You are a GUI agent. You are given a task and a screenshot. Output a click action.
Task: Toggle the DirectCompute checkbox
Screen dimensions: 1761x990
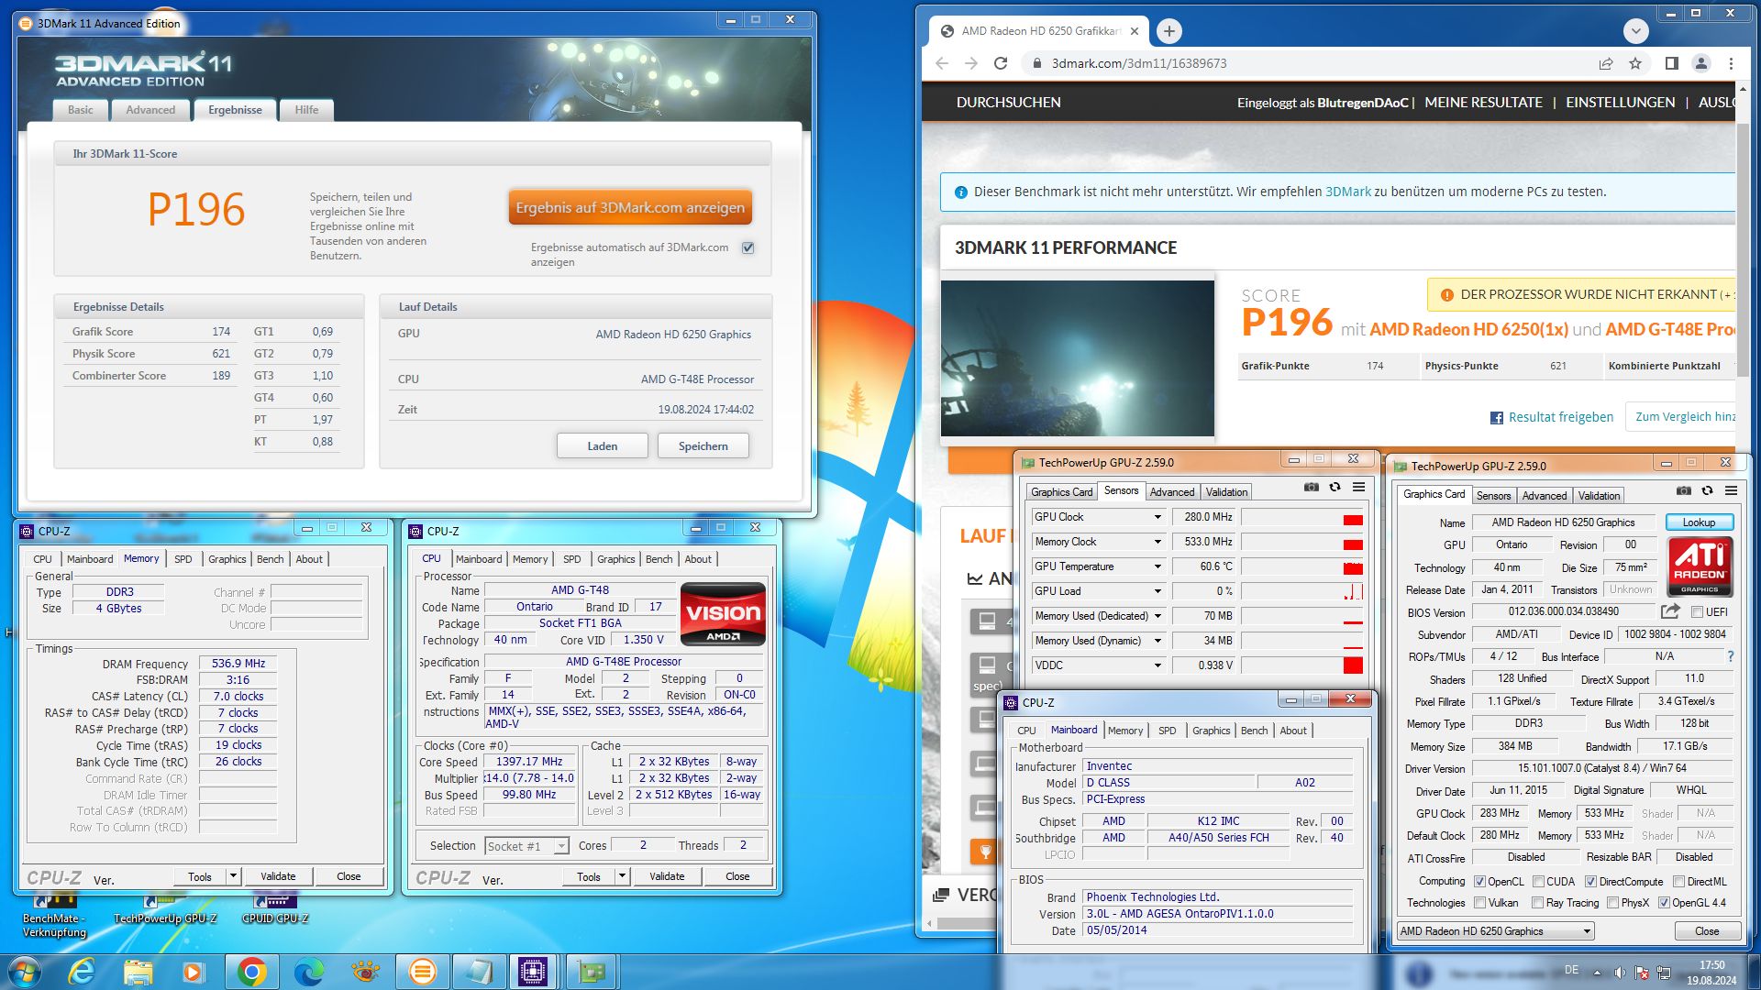1590,882
